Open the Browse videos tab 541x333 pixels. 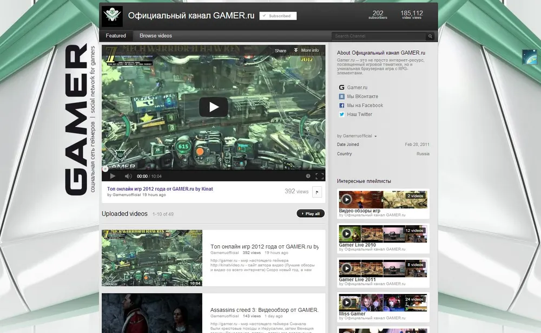coord(156,36)
